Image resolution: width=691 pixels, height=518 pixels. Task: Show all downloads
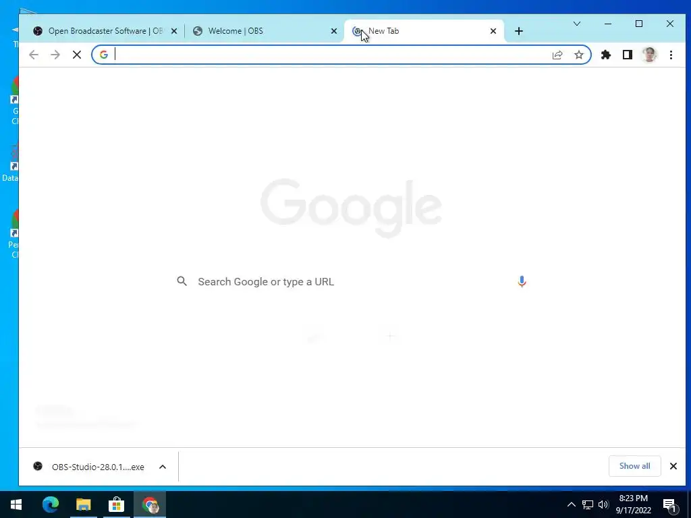click(634, 466)
